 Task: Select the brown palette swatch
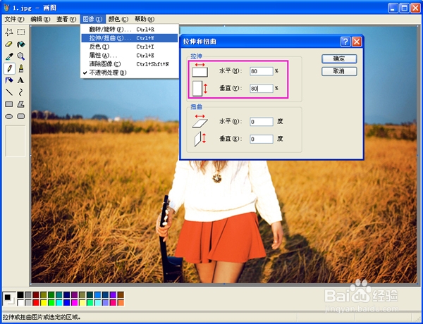121,295
